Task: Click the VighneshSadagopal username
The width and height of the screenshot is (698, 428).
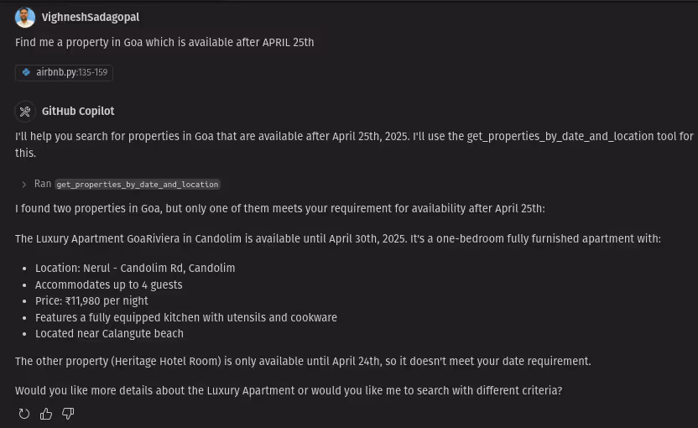Action: pyautogui.click(x=91, y=18)
